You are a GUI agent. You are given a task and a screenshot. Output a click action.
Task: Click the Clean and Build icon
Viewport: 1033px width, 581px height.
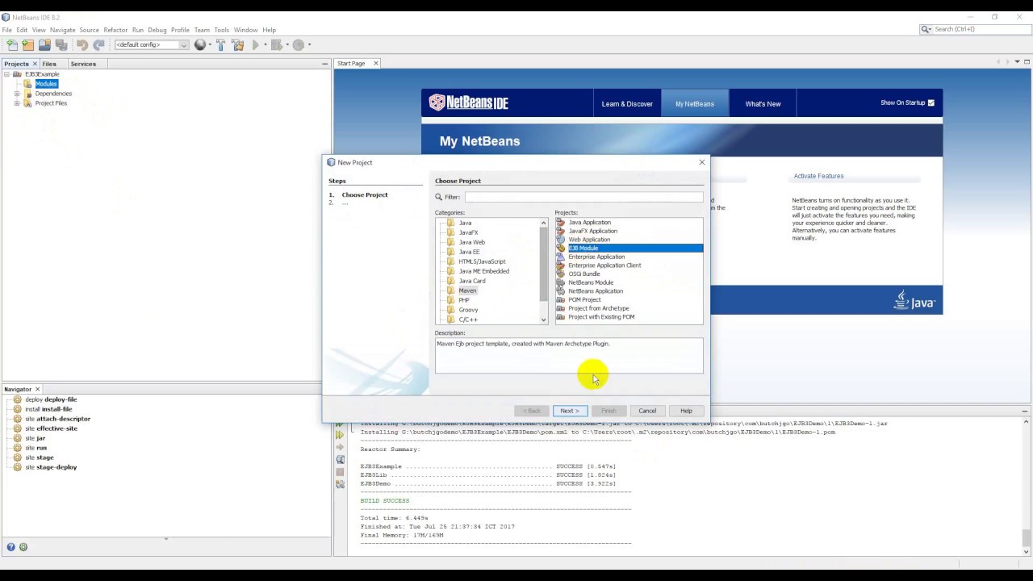click(238, 45)
